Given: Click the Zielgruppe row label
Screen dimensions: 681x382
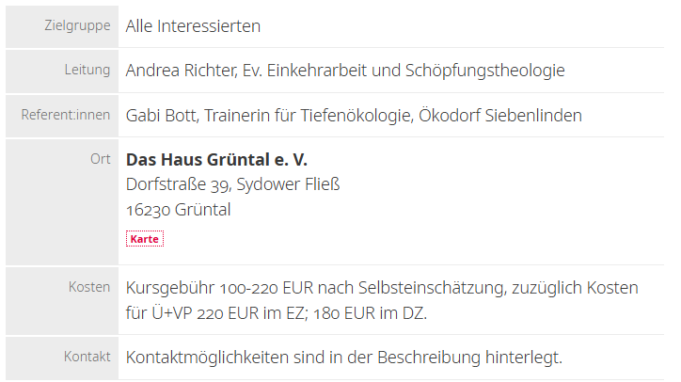Looking at the screenshot, I should pos(77,25).
